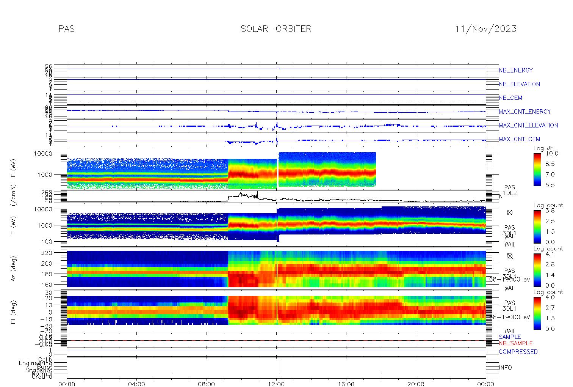
Task: Click the 3.8 color scale value
Action: click(550, 210)
